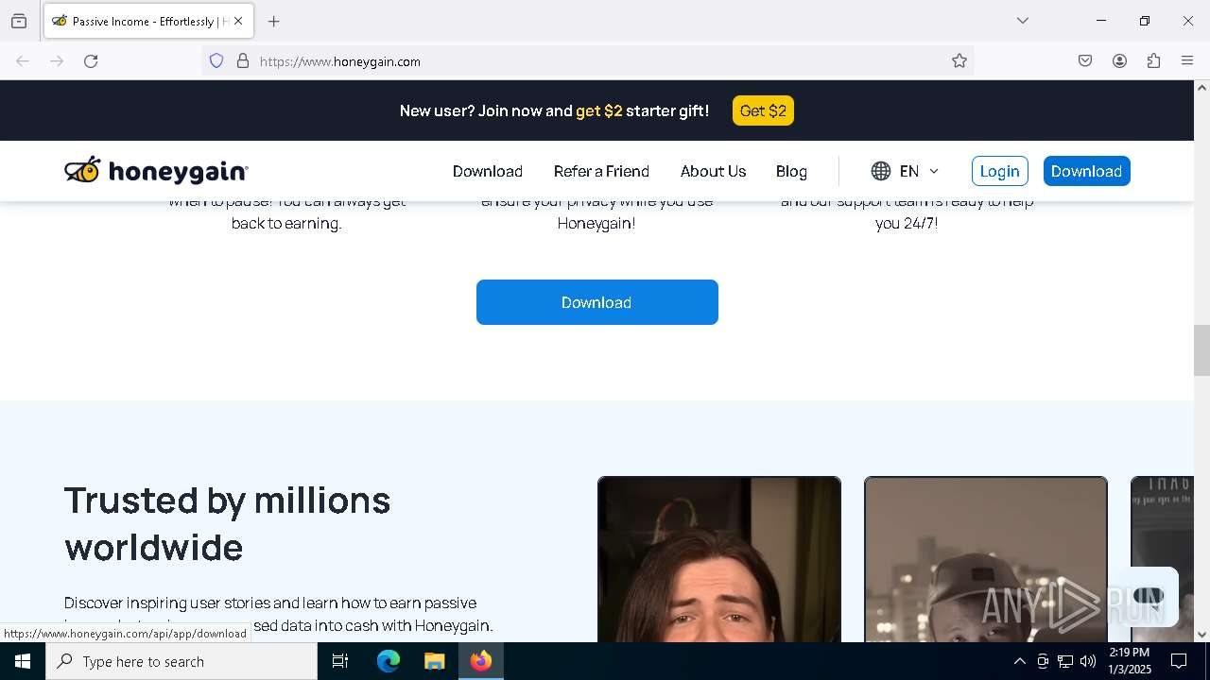Close the Passive Income browser tab
Viewport: 1210px width, 680px height.
[x=238, y=21]
